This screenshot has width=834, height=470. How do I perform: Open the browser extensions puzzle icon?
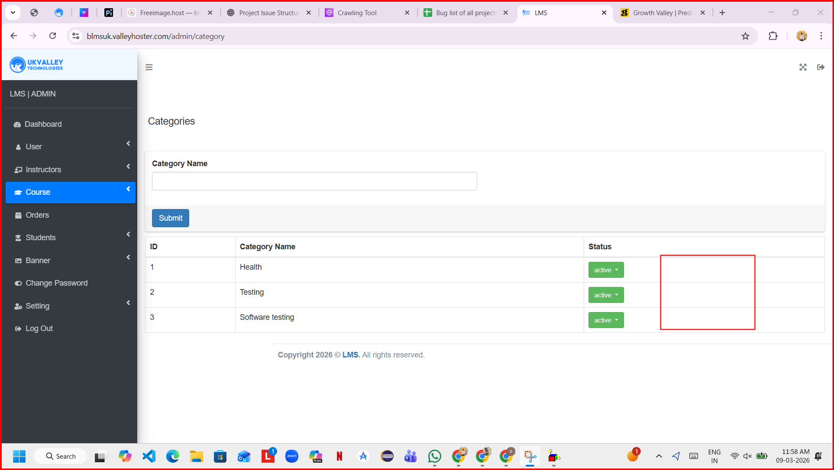(x=773, y=36)
